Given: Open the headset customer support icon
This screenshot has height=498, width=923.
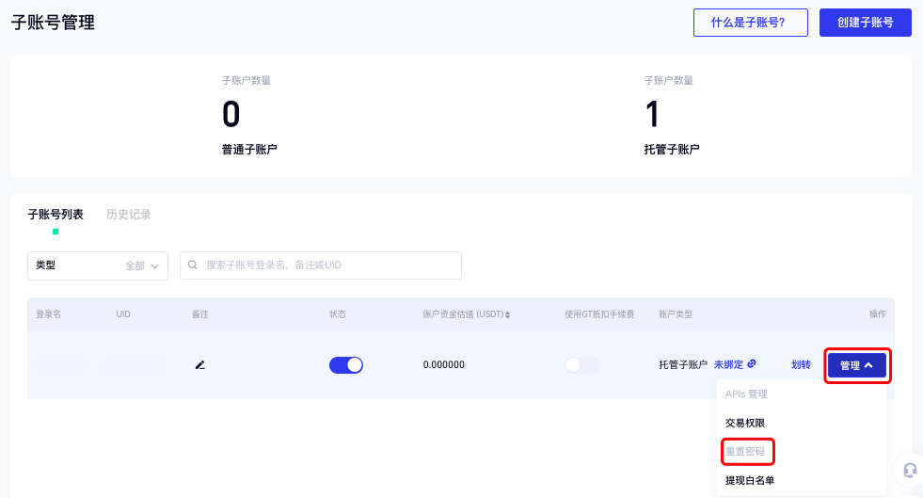Looking at the screenshot, I should point(909,470).
